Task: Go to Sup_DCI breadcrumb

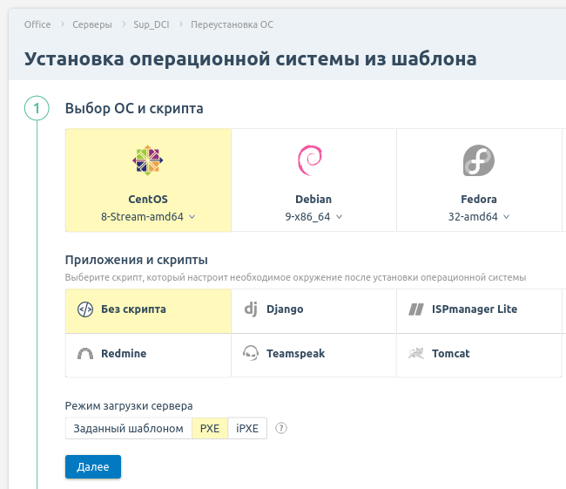Action: [x=152, y=24]
